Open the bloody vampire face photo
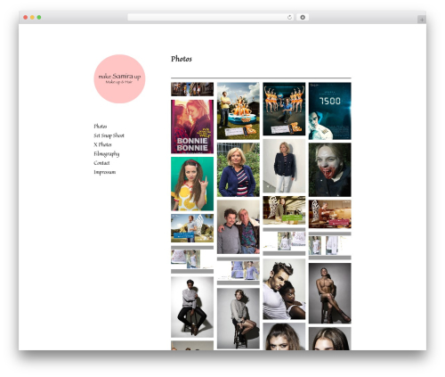 coord(329,169)
